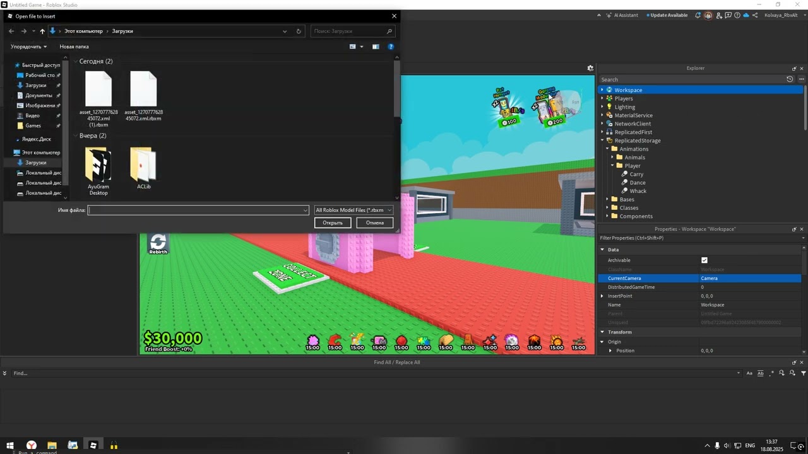Open the Studio help question-mark icon
The height and width of the screenshot is (454, 808).
(x=737, y=15)
